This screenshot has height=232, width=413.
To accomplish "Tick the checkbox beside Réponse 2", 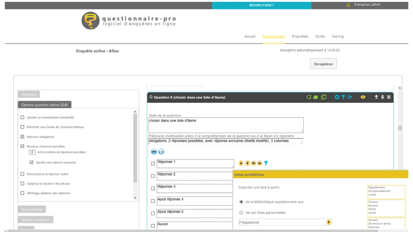I will point(153,176).
